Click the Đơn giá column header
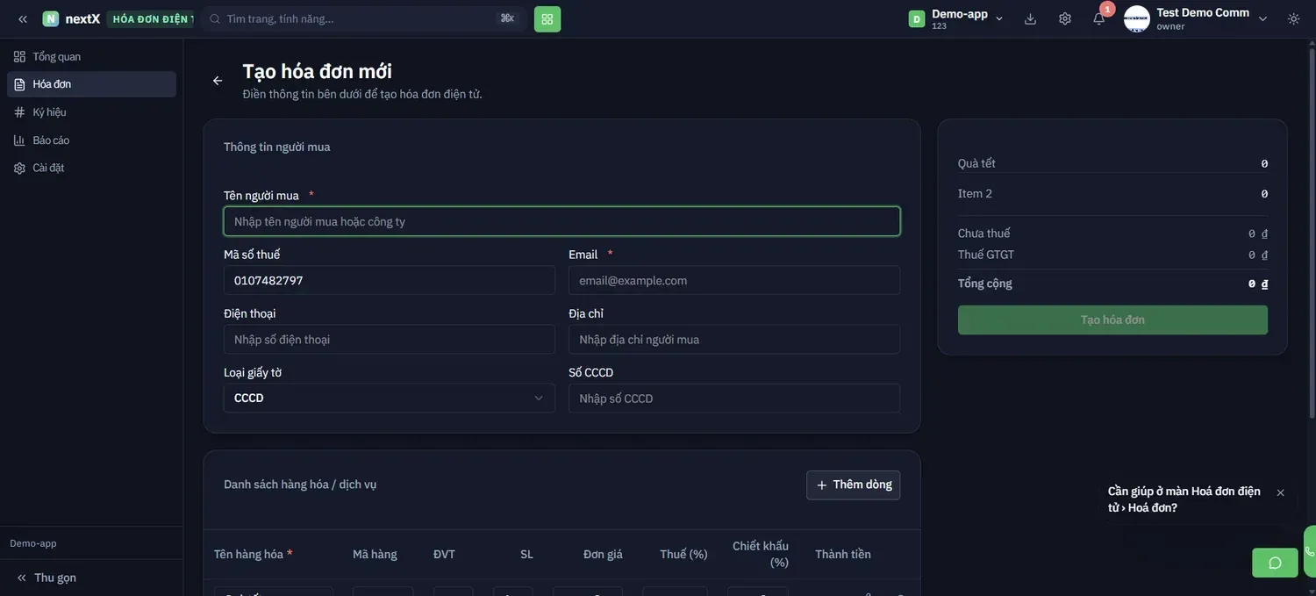The height and width of the screenshot is (596, 1316). point(603,554)
